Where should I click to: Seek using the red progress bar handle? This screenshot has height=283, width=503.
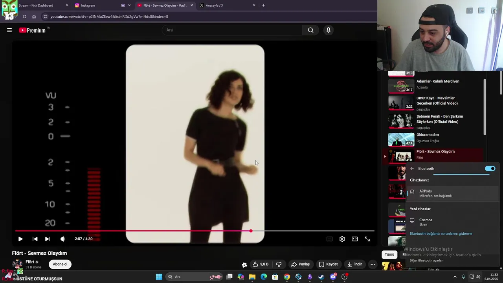tap(251, 231)
